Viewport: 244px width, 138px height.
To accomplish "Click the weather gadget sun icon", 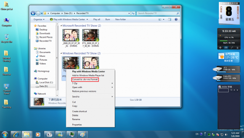I will pos(221,56).
